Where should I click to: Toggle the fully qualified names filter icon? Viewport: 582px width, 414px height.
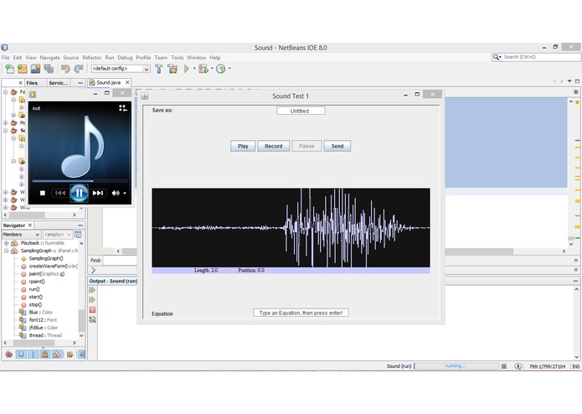pyautogui.click(x=70, y=354)
